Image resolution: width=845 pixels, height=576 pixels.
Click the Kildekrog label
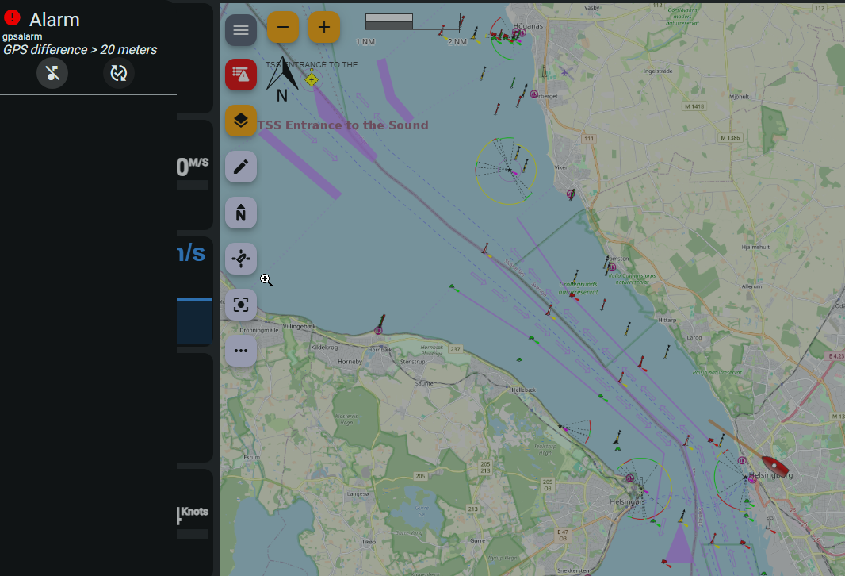pos(324,348)
